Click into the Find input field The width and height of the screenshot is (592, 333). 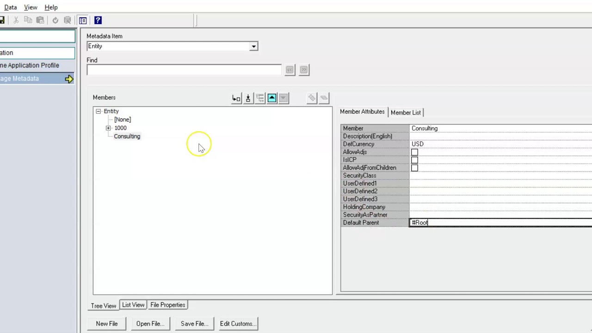point(184,70)
